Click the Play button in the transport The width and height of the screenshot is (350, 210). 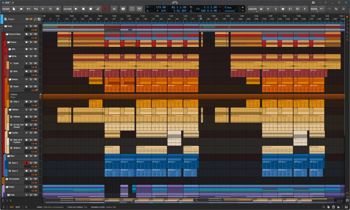point(76,9)
